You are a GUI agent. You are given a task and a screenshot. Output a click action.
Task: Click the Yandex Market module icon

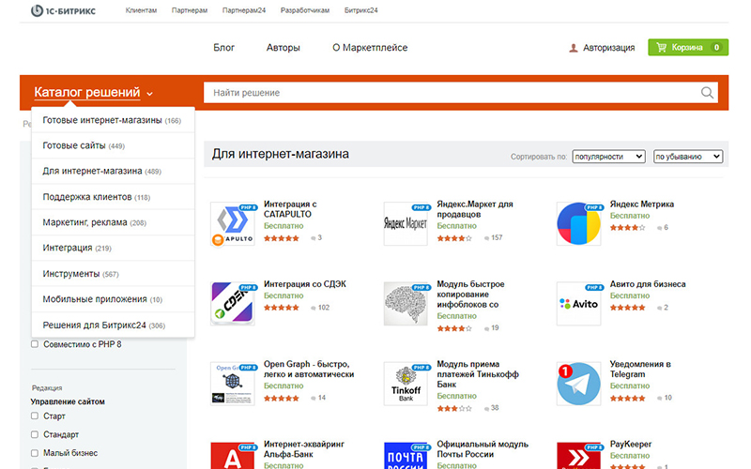point(406,224)
